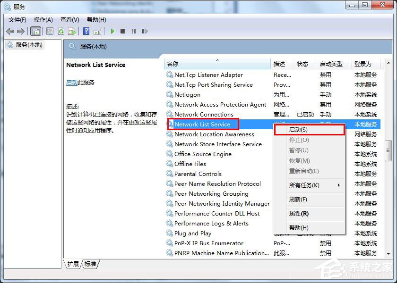Pause the service with the pause icon

coord(134,31)
